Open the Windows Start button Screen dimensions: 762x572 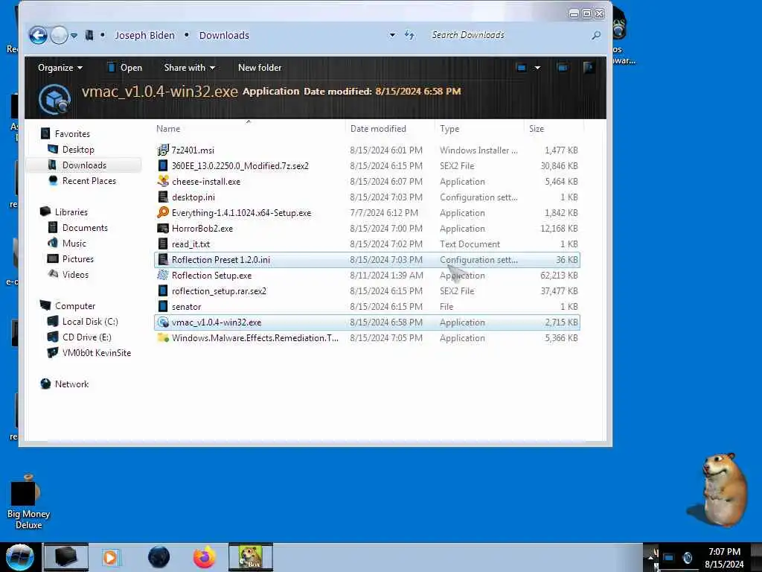click(x=19, y=557)
